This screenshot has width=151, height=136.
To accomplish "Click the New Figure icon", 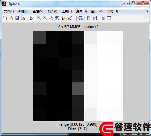I will (x=5, y=18).
